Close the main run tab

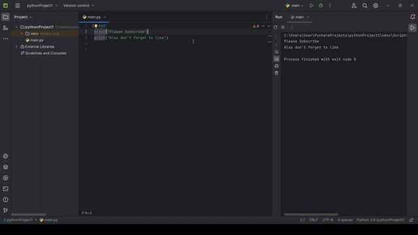pyautogui.click(x=308, y=17)
